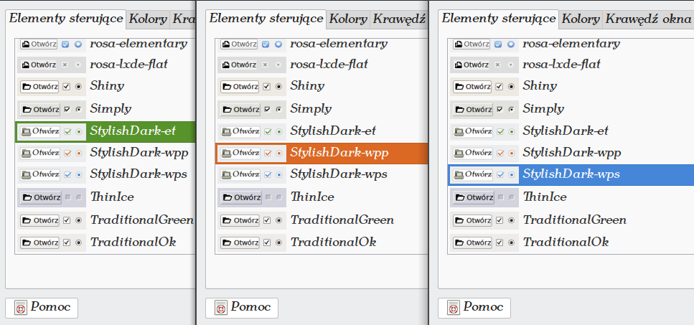The image size is (694, 325).
Task: Switch to the Krawędź okna tab
Action: tap(647, 19)
